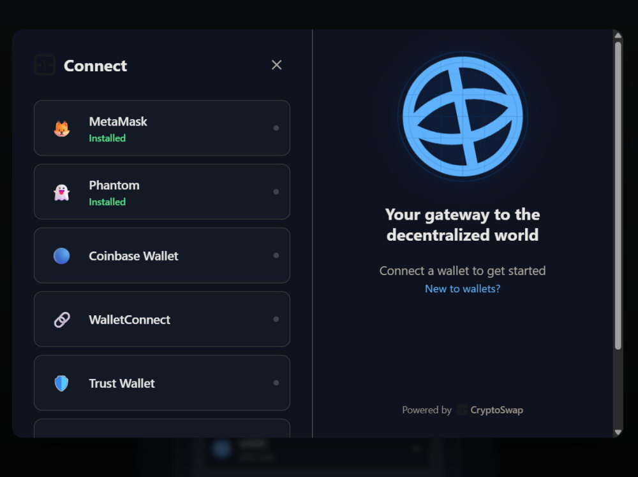
Task: Click the MetaMask fox icon
Action: point(62,129)
